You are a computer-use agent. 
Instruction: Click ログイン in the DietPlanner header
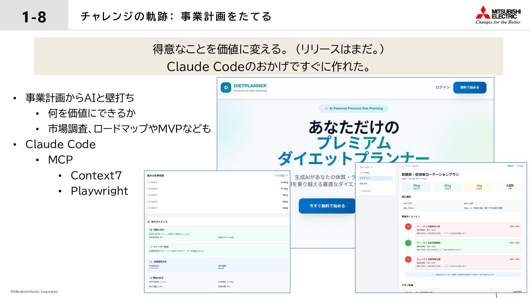click(443, 87)
